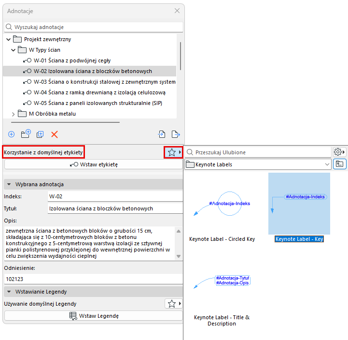The width and height of the screenshot is (348, 340).
Task: Click the new annotation plus icon
Action: click(11, 134)
